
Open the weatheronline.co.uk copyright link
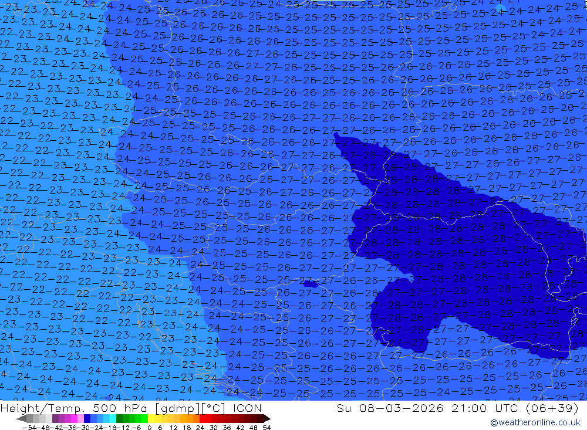point(535,422)
